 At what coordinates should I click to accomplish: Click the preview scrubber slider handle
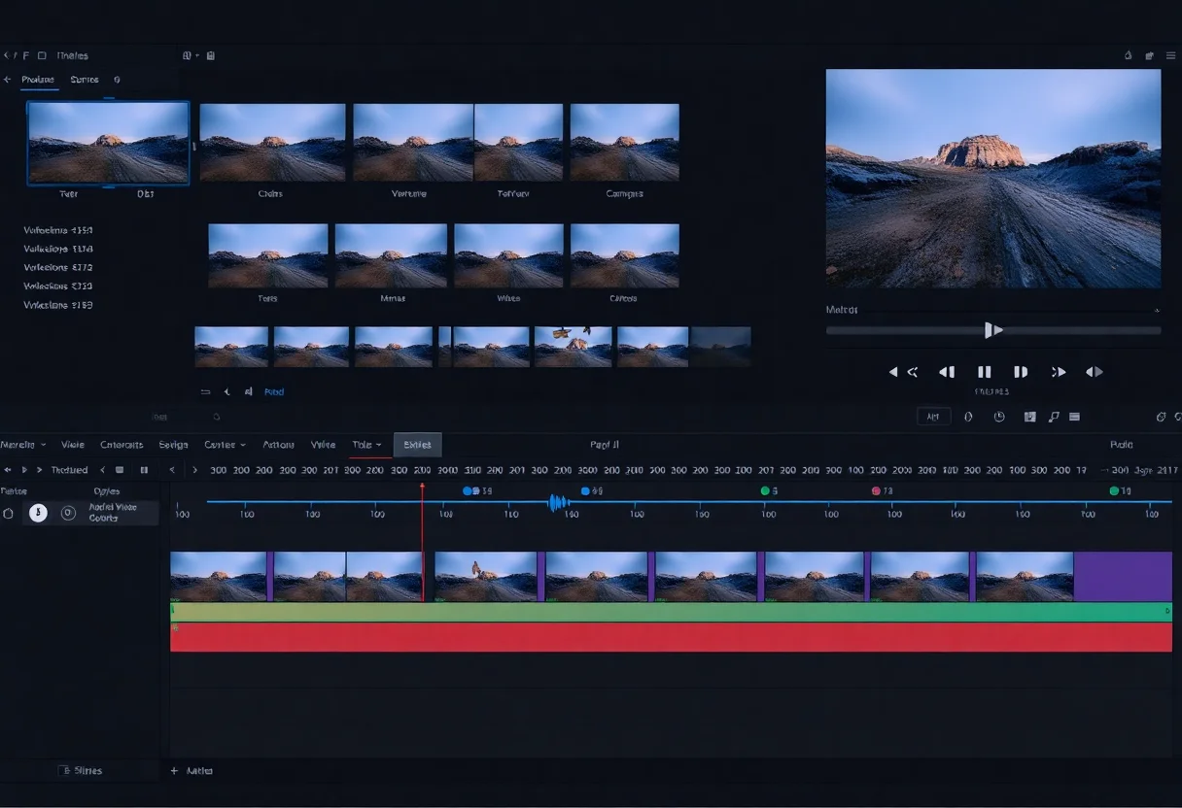tap(992, 330)
